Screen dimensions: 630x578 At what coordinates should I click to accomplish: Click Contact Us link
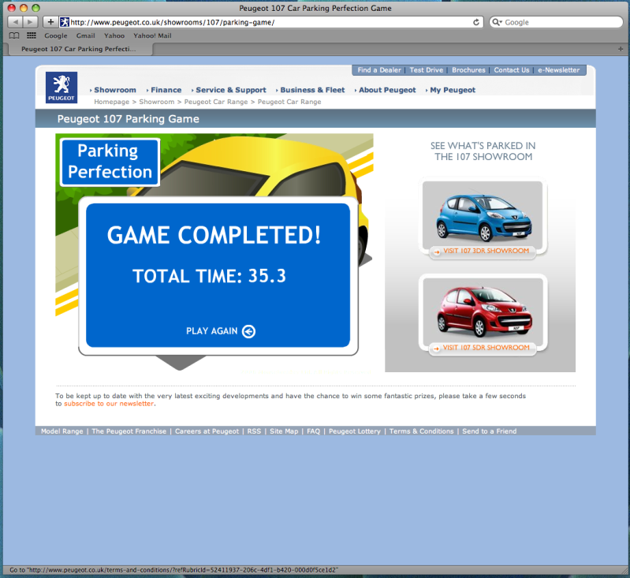512,70
